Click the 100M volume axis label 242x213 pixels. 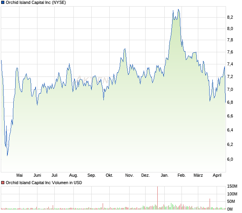232,194
